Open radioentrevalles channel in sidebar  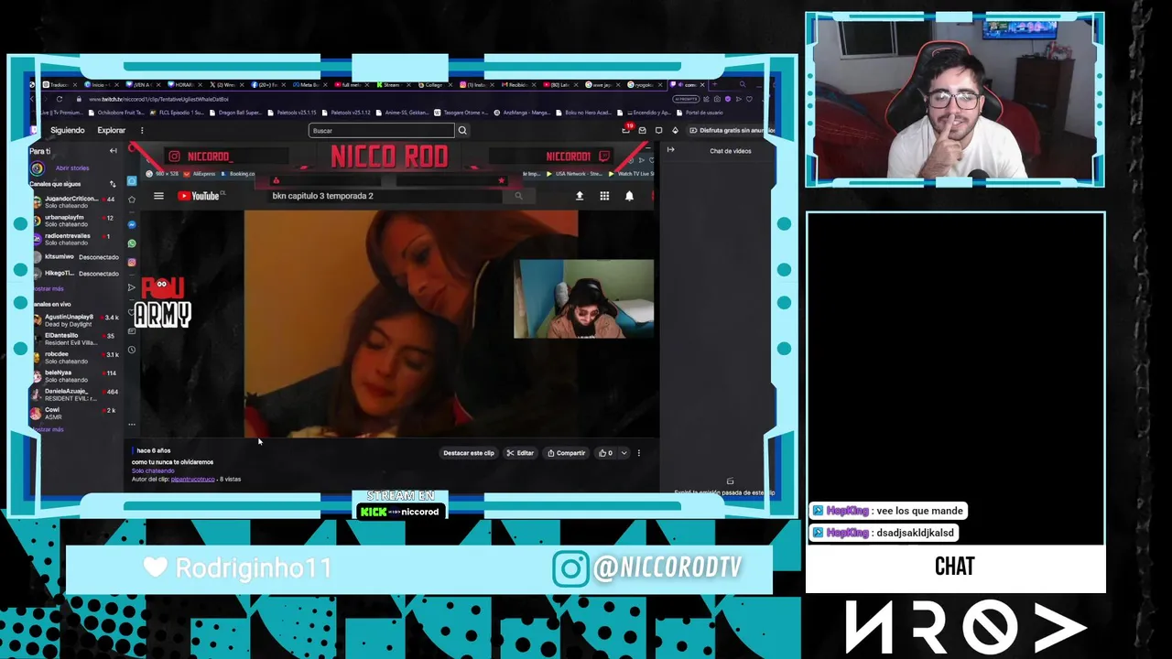(x=74, y=239)
